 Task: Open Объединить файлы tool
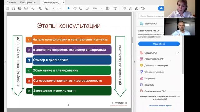(154, 72)
